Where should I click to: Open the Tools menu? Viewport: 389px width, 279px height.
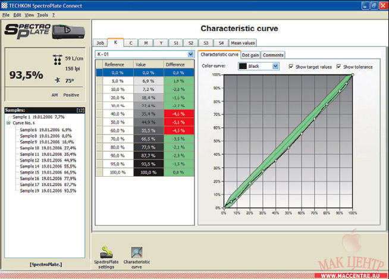(42, 15)
